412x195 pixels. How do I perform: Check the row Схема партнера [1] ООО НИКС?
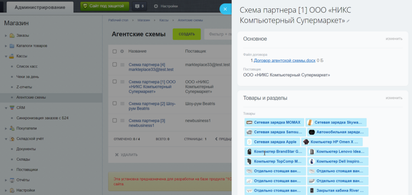(114, 81)
